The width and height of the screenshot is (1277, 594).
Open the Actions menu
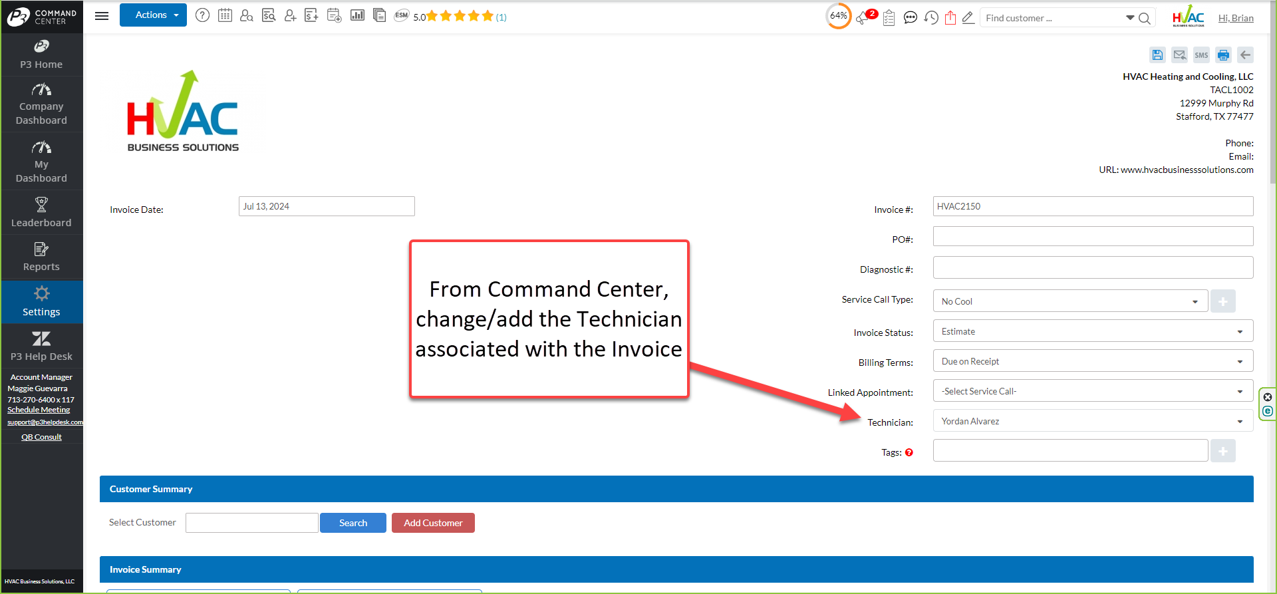coord(153,15)
